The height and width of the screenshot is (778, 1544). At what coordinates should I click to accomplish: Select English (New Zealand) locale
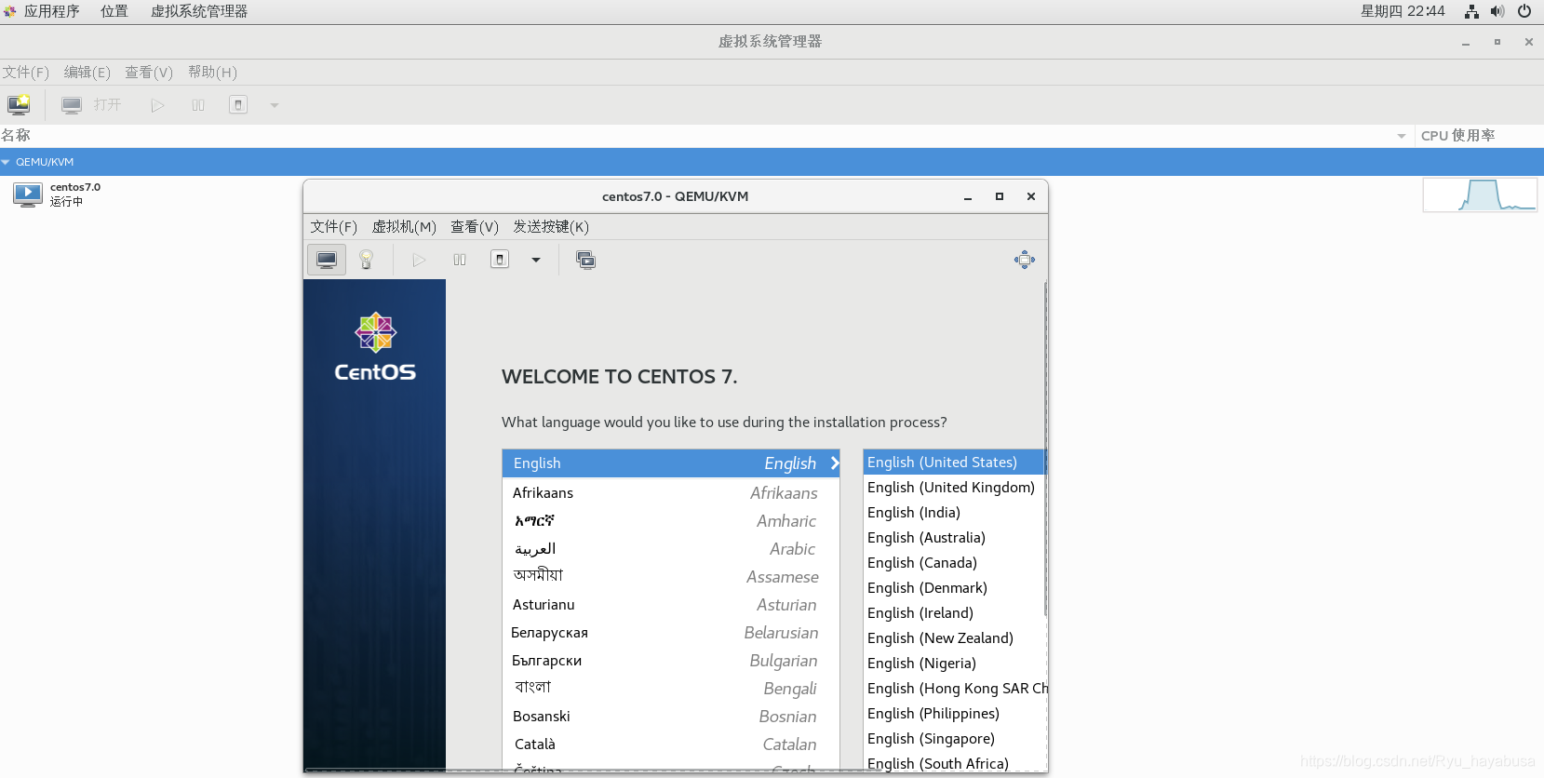[954, 638]
